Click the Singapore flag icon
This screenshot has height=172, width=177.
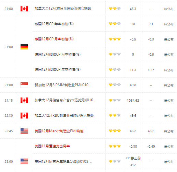24,85
